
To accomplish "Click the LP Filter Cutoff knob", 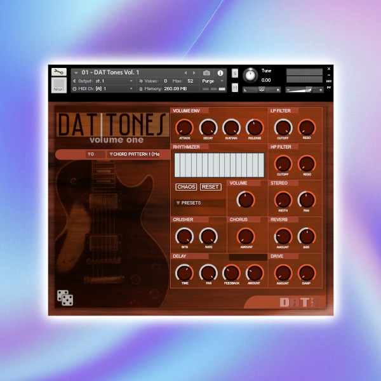I will [x=283, y=128].
